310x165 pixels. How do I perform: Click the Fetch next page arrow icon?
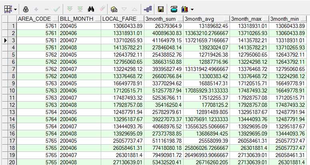[70, 9]
